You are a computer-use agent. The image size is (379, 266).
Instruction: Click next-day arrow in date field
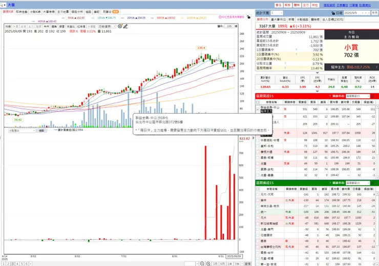(x=369, y=13)
